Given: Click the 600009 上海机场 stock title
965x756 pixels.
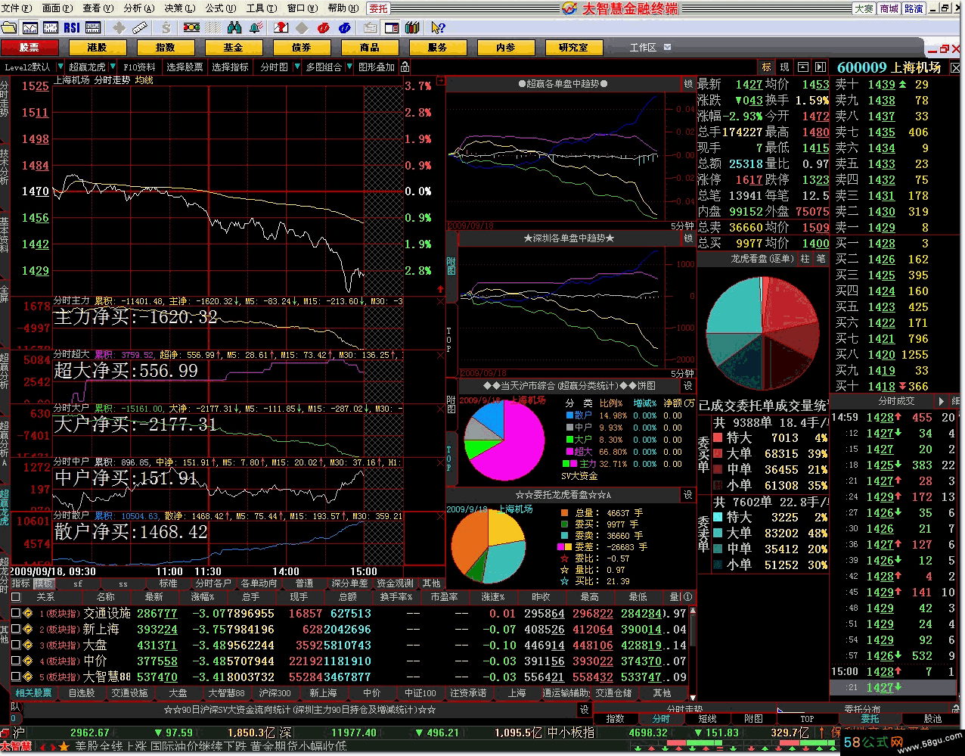Looking at the screenshot, I should pos(889,67).
